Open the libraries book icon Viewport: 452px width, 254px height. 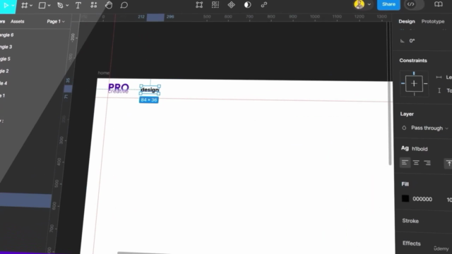[x=439, y=4]
